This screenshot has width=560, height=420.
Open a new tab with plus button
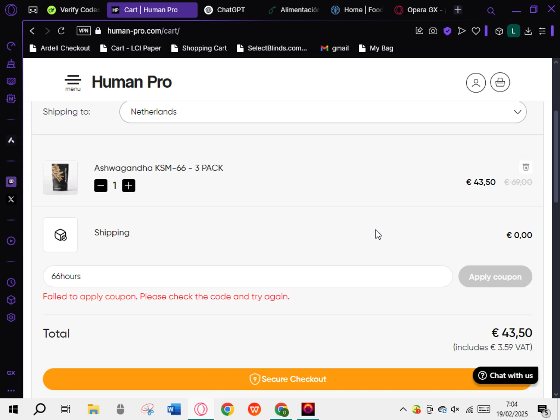tap(458, 10)
